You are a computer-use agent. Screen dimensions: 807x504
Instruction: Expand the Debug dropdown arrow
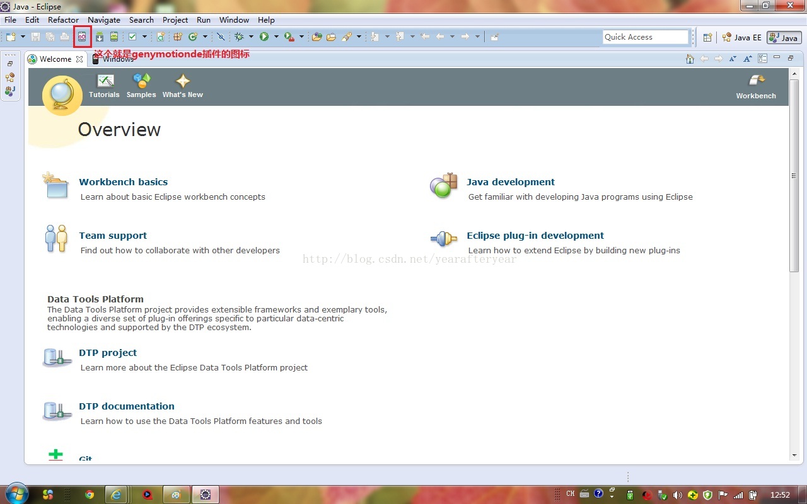click(251, 37)
